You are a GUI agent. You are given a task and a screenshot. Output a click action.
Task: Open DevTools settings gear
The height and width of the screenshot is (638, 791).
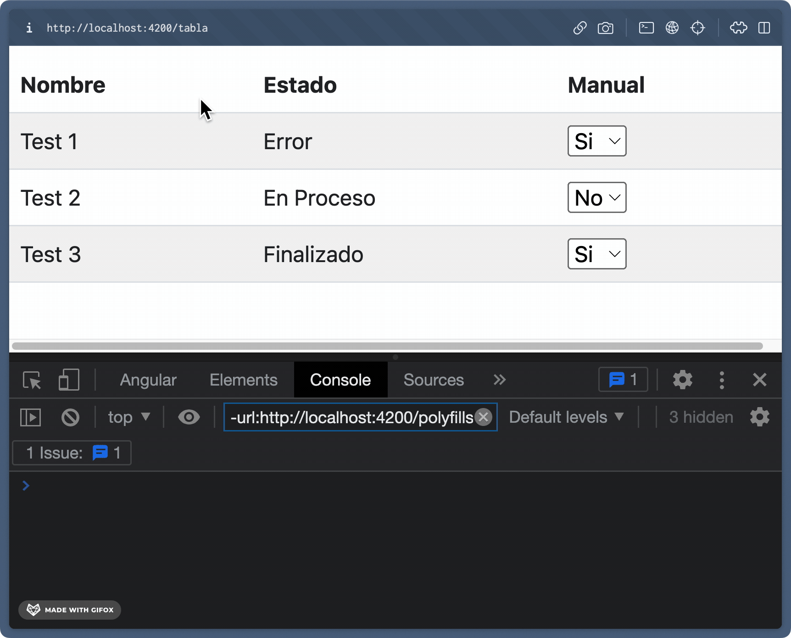click(x=683, y=380)
